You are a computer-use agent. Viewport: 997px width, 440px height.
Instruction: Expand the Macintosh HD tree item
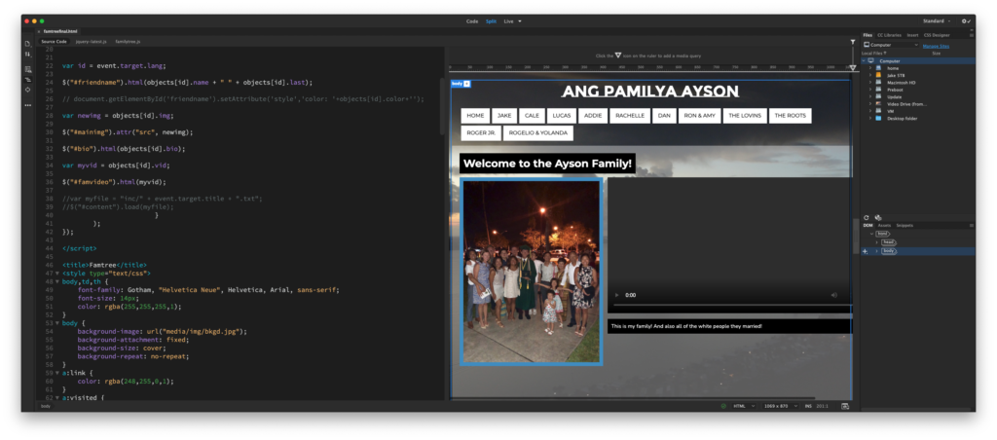tap(869, 83)
